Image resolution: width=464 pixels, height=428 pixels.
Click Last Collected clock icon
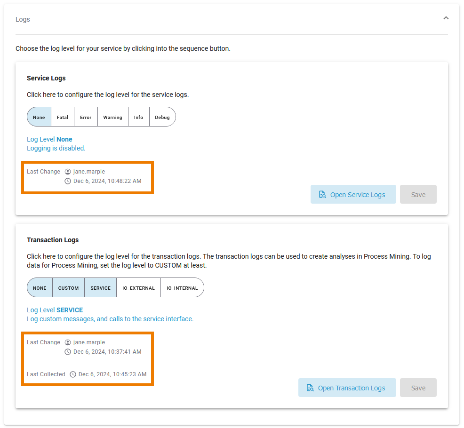pyautogui.click(x=73, y=374)
